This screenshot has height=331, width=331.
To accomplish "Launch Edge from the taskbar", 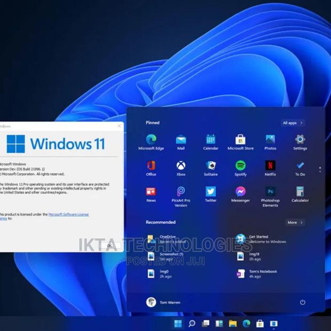I will (x=246, y=324).
